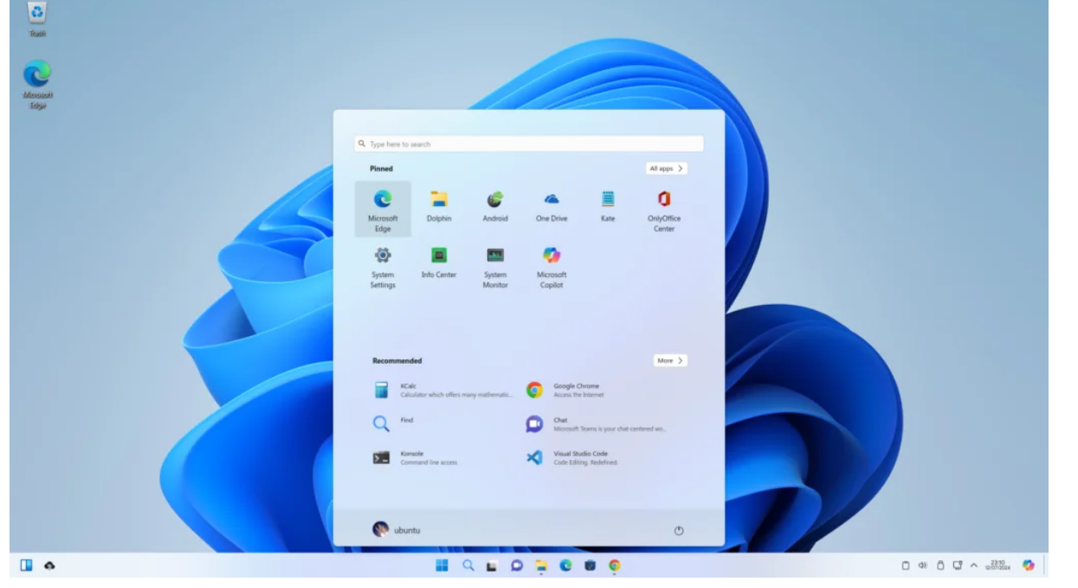Open the widgets panel icon on the taskbar

click(27, 565)
